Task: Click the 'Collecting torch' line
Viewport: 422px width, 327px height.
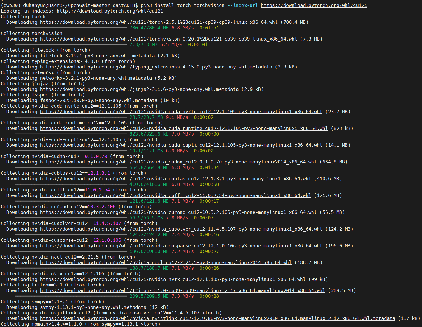Action: pos(23,16)
